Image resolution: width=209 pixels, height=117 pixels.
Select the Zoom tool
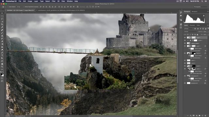[x=2, y=67]
